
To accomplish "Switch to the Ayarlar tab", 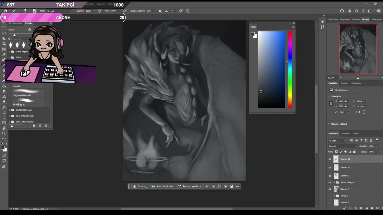I will [x=344, y=83].
